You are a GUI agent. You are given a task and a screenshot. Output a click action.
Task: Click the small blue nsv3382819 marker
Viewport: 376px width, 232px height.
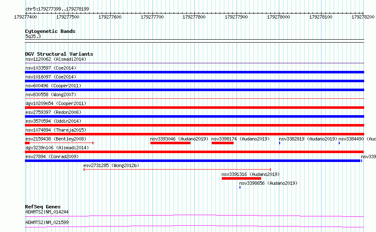click(280, 143)
